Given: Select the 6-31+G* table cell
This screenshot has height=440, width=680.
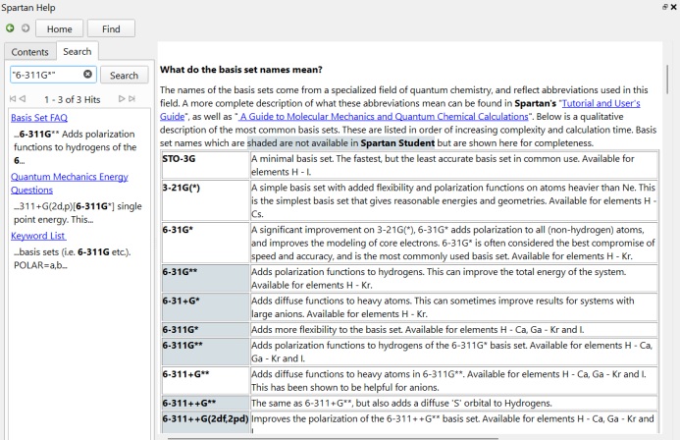Looking at the screenshot, I should coord(205,307).
